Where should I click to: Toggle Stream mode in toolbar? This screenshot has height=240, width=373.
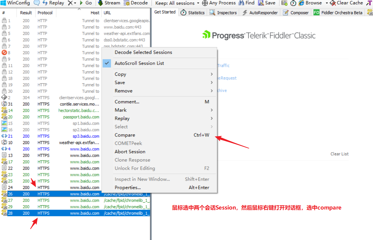click(109, 3)
